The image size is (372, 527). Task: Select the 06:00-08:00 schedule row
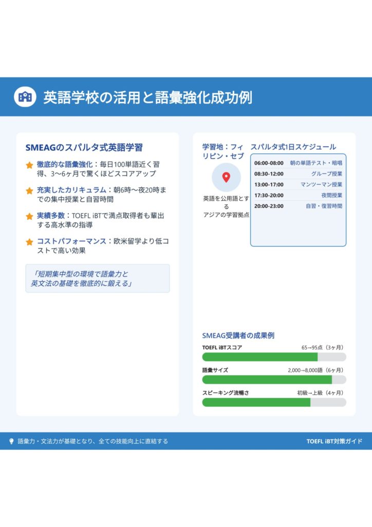(298, 163)
